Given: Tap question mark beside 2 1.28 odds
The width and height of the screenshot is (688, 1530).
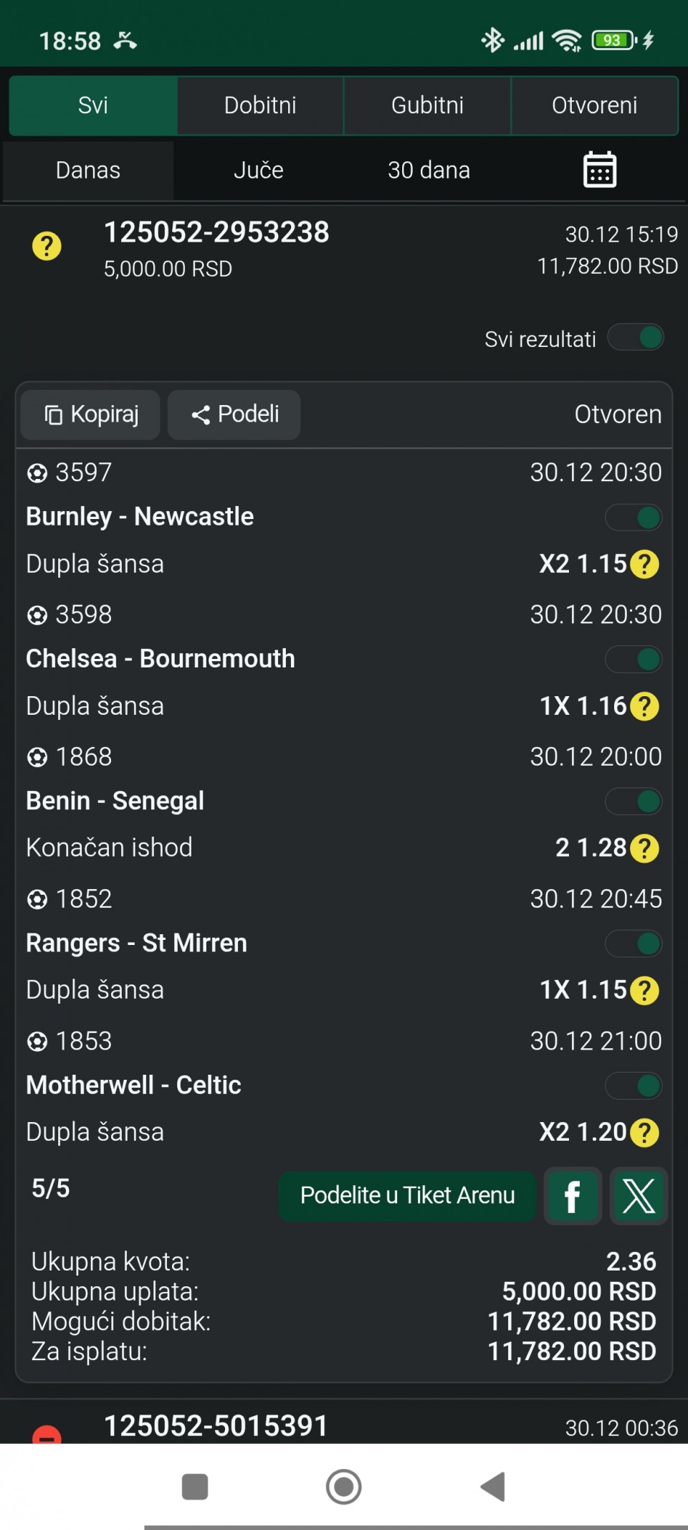Looking at the screenshot, I should tap(644, 848).
